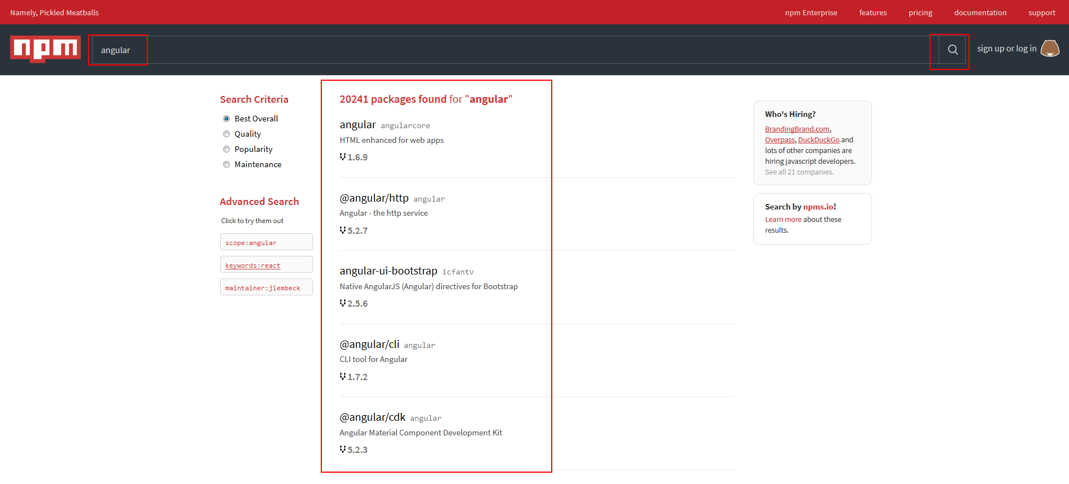This screenshot has height=484, width=1069.
Task: Click version icon next to 2.5.6
Action: coord(343,303)
